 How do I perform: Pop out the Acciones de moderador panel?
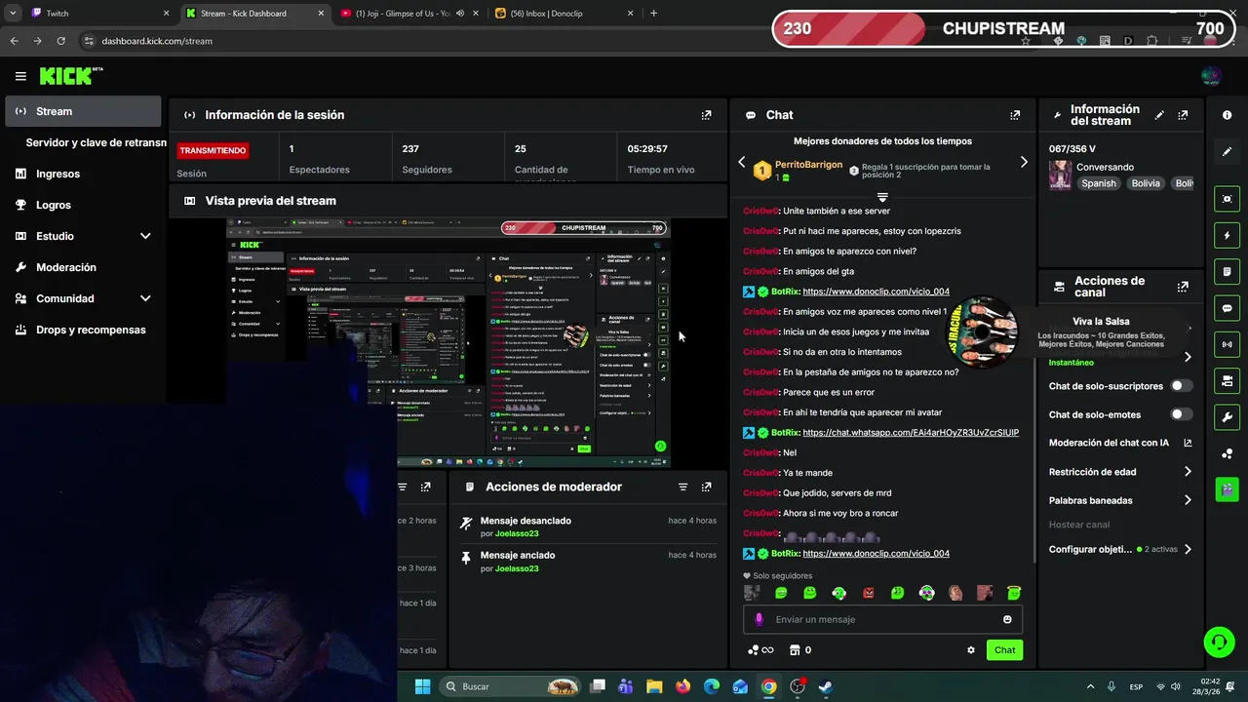pyautogui.click(x=706, y=487)
